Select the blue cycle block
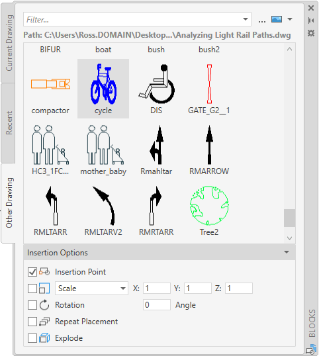 point(103,89)
